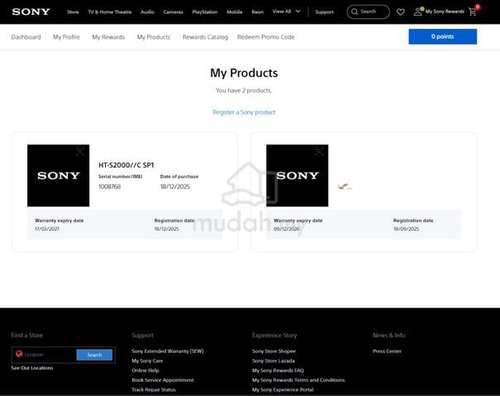This screenshot has width=500, height=396.
Task: Open the wishlist heart icon
Action: [401, 12]
